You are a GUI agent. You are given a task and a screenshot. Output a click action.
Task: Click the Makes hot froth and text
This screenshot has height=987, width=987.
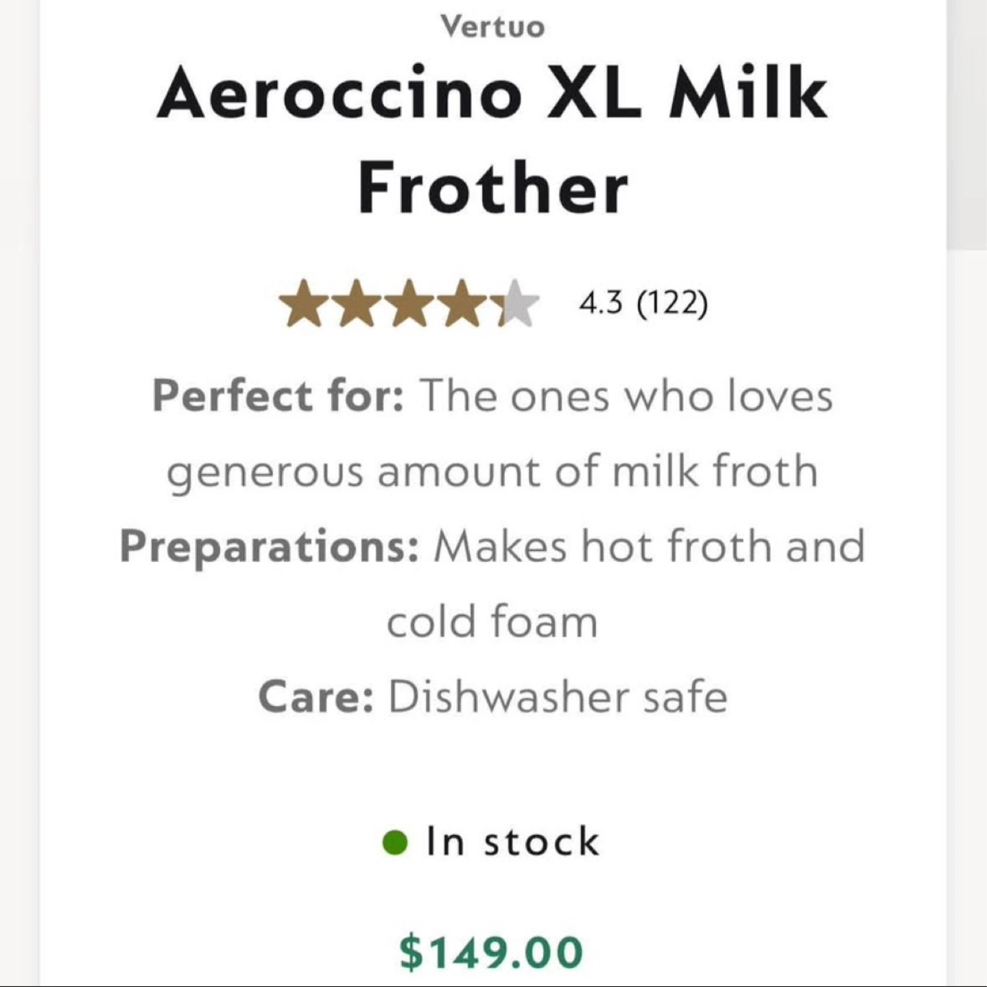pos(649,546)
